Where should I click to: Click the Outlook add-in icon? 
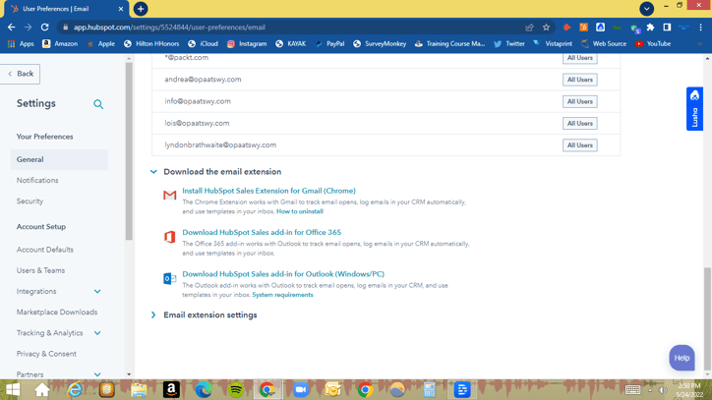click(x=169, y=279)
